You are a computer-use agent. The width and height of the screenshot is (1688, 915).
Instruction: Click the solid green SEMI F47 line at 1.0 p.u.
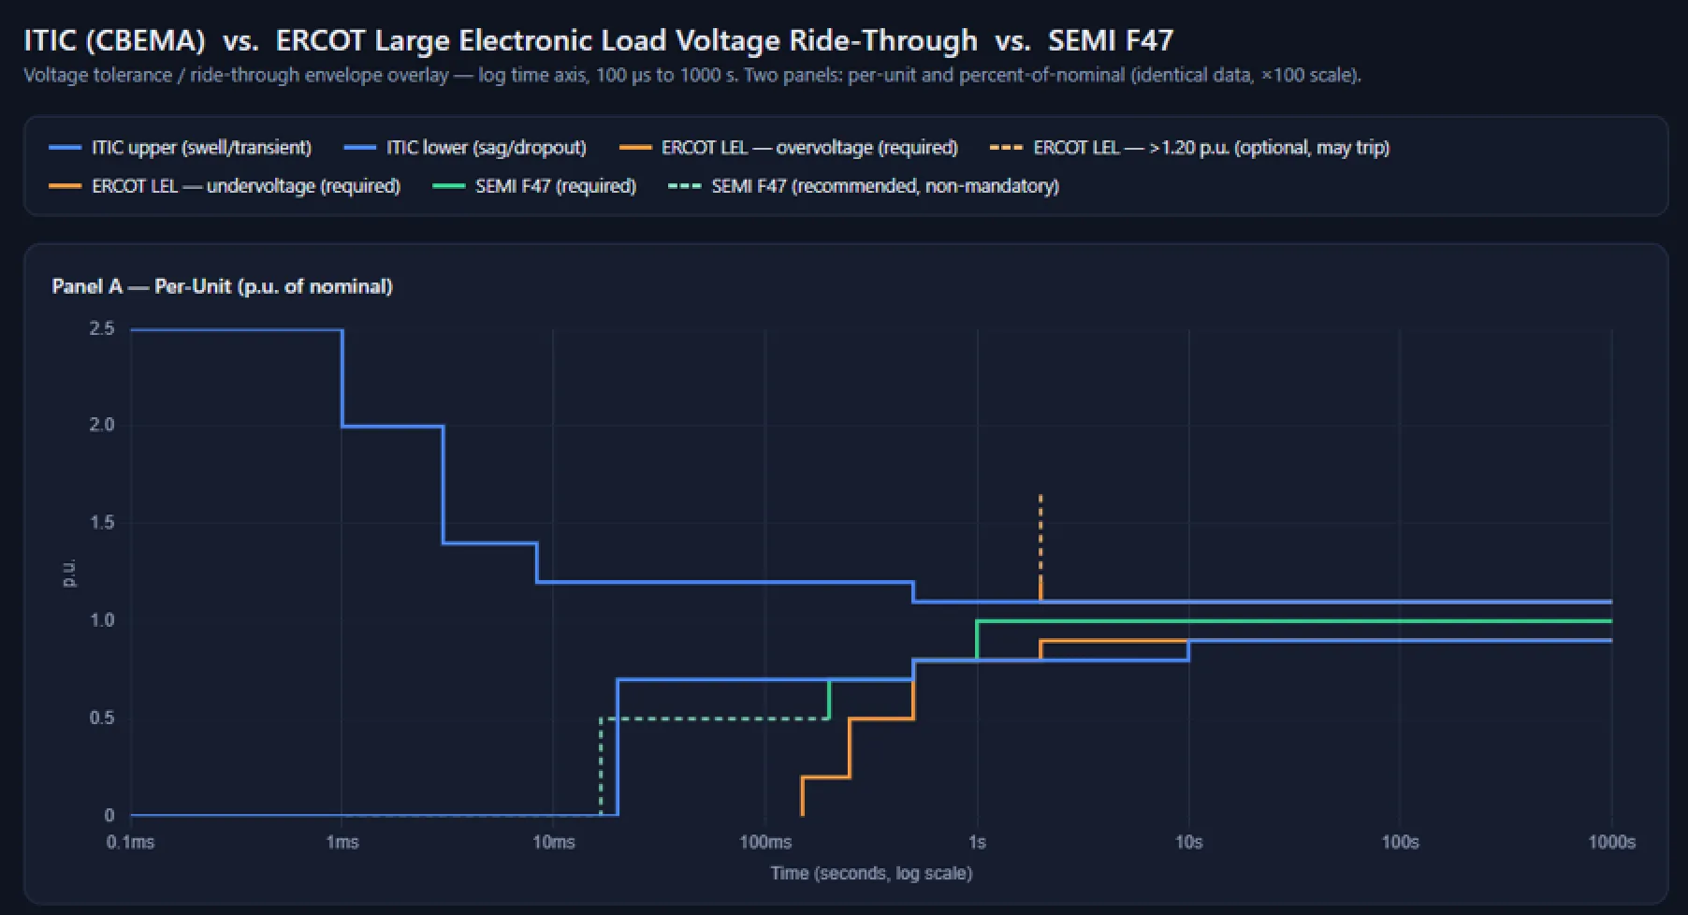tap(1294, 620)
